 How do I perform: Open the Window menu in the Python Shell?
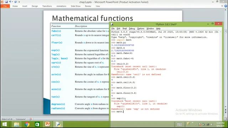[x=150, y=28]
